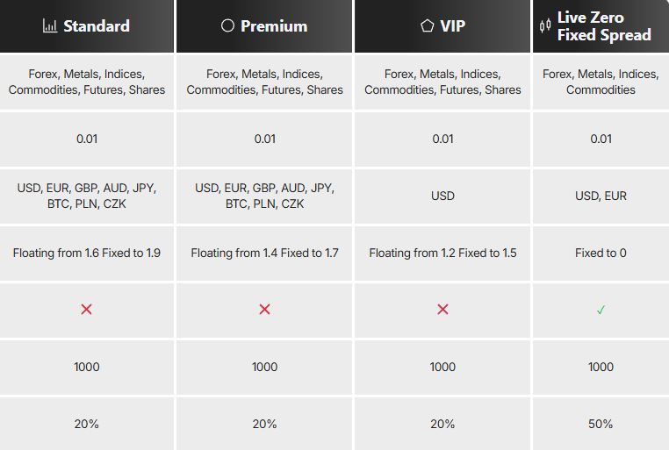The height and width of the screenshot is (450, 669).
Task: Click the 'Fixed to 0' spread cell
Action: click(x=601, y=254)
